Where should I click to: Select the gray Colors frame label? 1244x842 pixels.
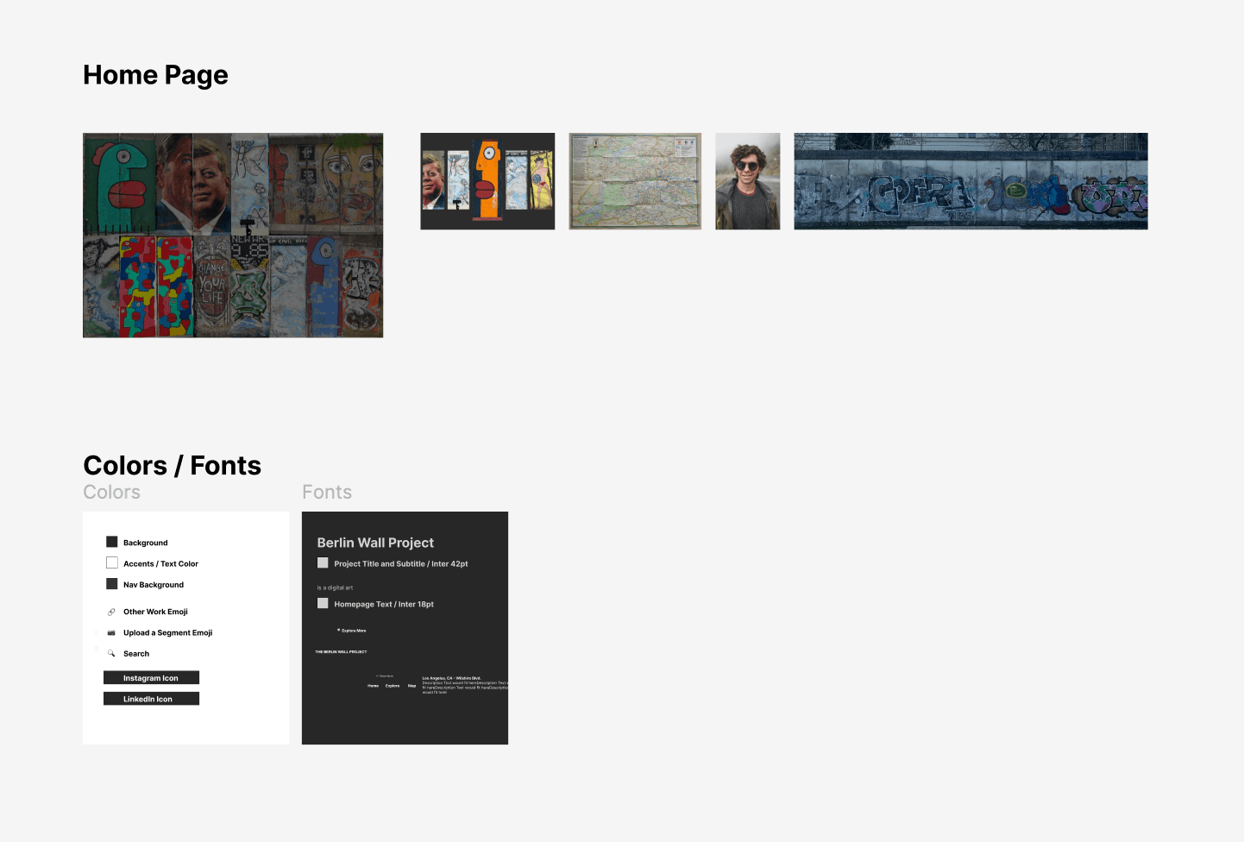click(x=111, y=493)
